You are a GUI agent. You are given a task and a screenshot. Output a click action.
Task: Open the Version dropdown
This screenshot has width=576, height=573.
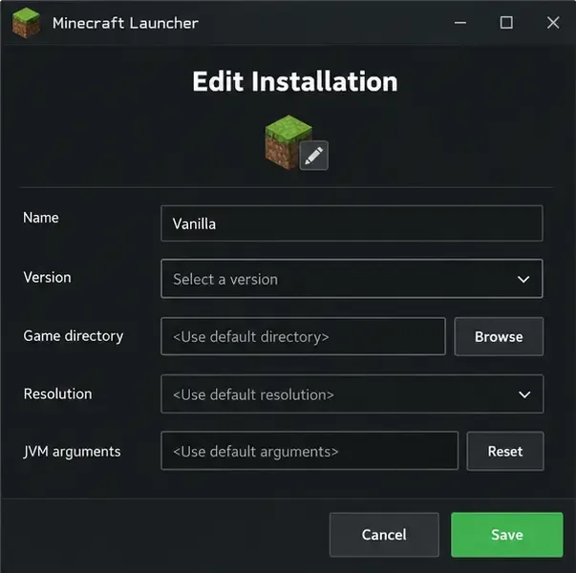(x=352, y=279)
